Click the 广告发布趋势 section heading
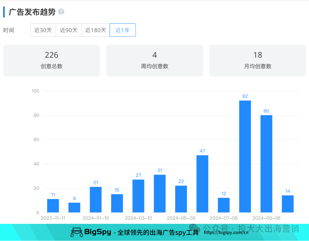Screen dimensions: 309x241 click(x=32, y=12)
